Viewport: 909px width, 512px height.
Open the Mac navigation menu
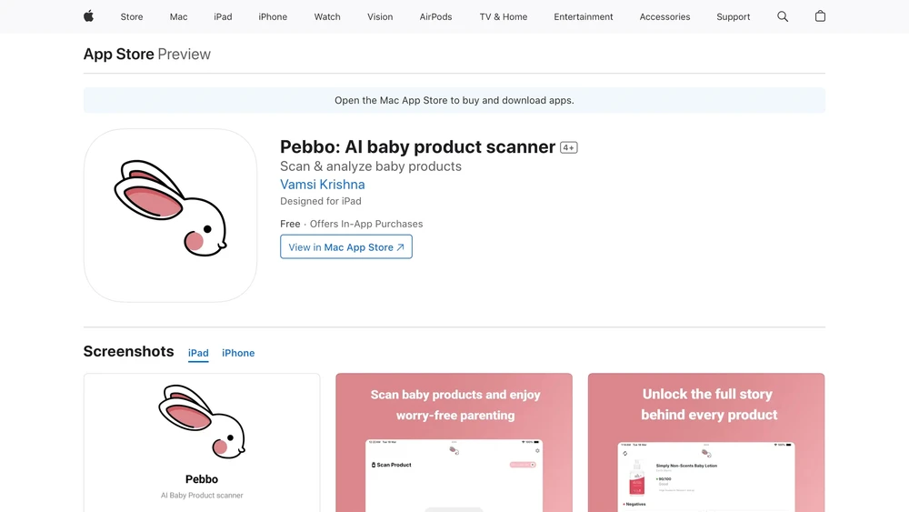(178, 16)
